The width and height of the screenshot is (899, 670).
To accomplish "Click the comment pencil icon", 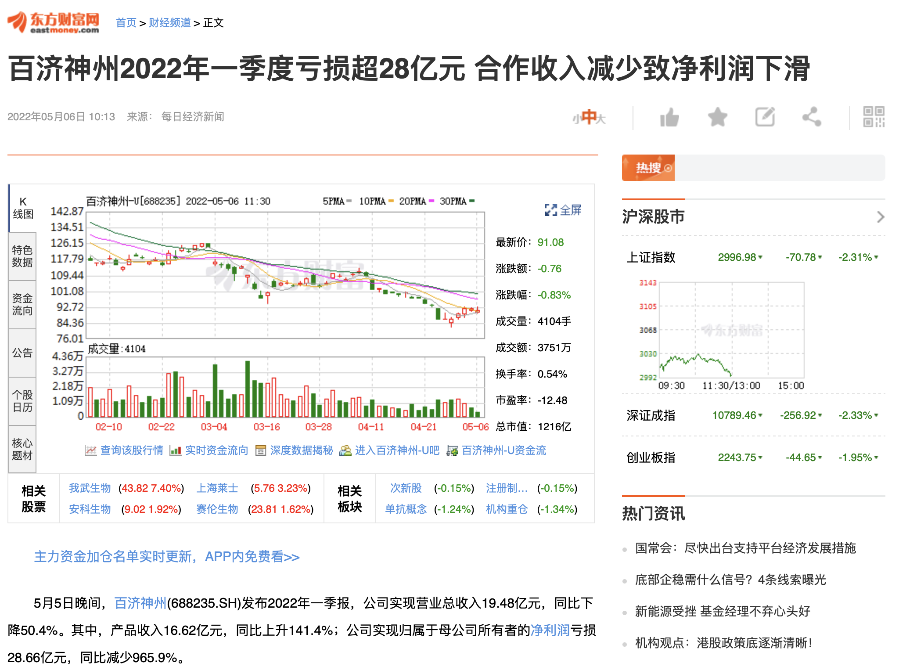I will pyautogui.click(x=765, y=117).
